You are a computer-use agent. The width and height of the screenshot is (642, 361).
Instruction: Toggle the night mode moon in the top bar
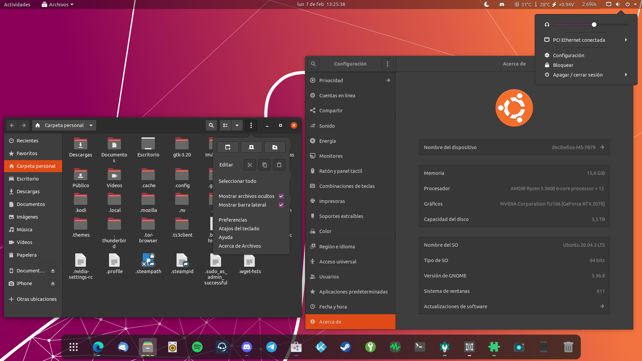point(487,4)
